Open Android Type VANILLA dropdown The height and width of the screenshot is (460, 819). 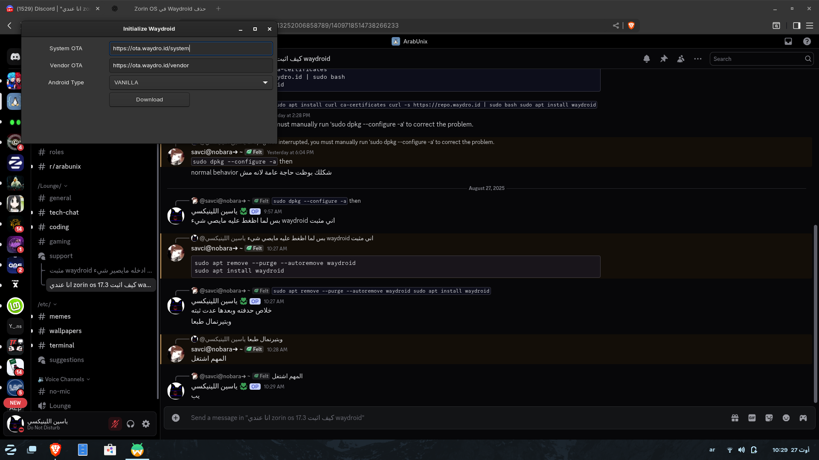191,83
